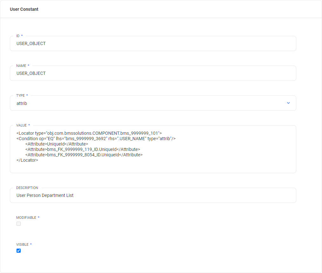Click the ID field label
The width and height of the screenshot is (322, 273).
coord(18,36)
